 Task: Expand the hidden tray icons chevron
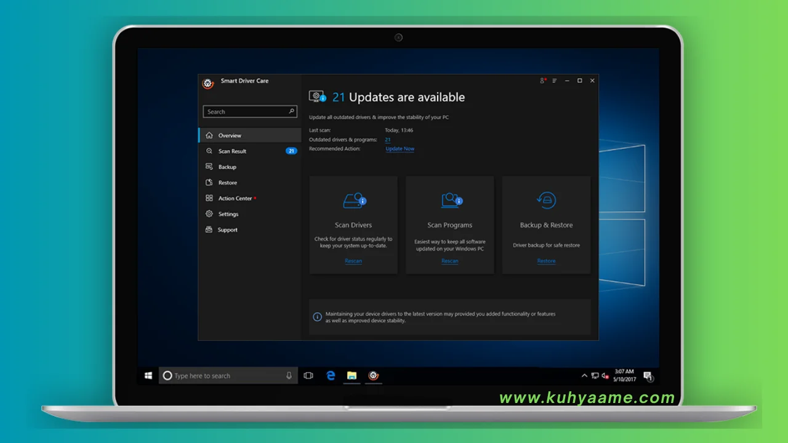pyautogui.click(x=584, y=375)
